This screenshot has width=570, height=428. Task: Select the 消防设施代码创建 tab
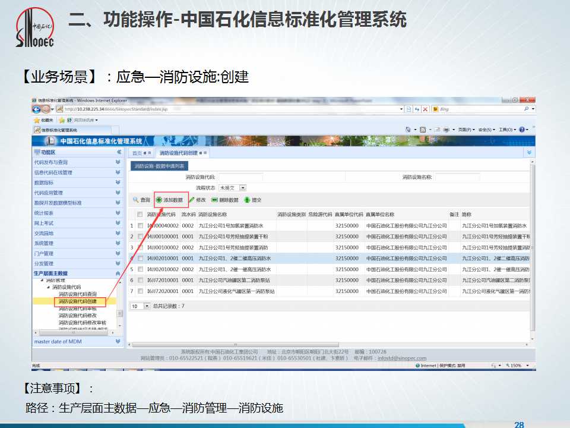[x=183, y=153]
